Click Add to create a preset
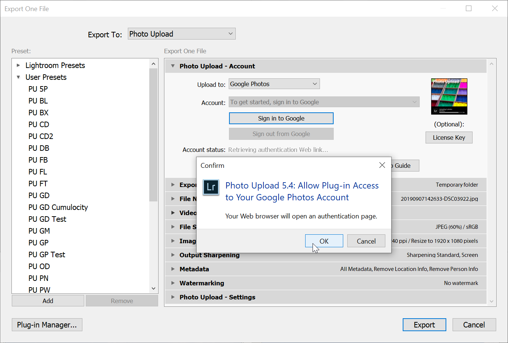 point(48,301)
